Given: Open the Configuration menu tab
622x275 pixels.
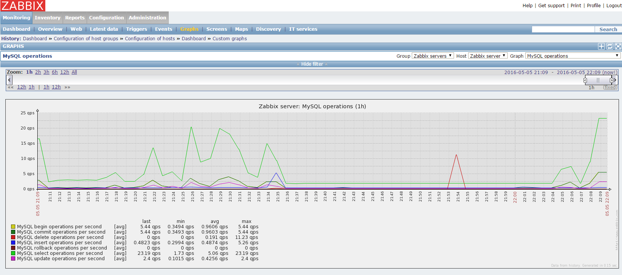Looking at the screenshot, I should [107, 17].
